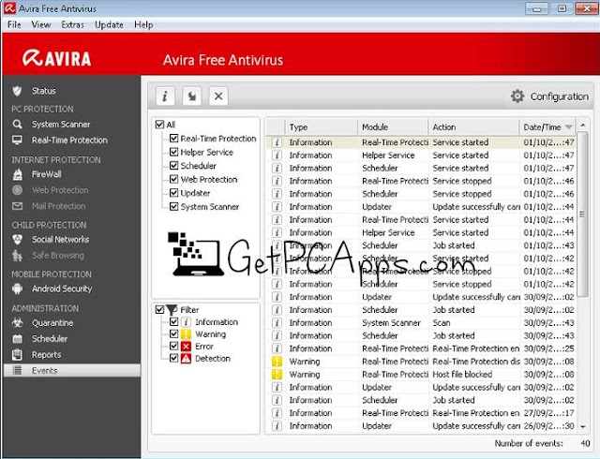This screenshot has width=600, height=459.
Task: Open FireWall from the sidebar
Action: click(x=46, y=174)
